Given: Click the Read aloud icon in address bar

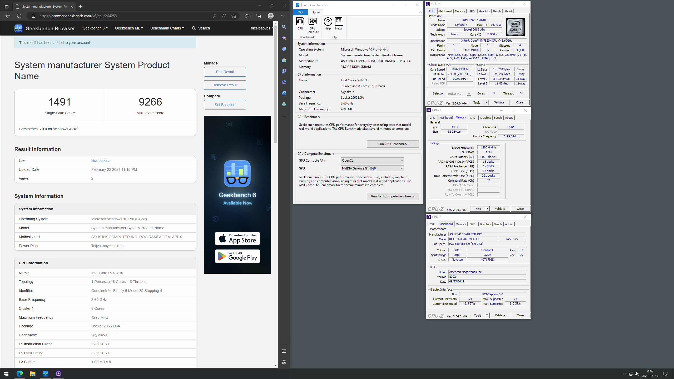Looking at the screenshot, I should pos(224,16).
